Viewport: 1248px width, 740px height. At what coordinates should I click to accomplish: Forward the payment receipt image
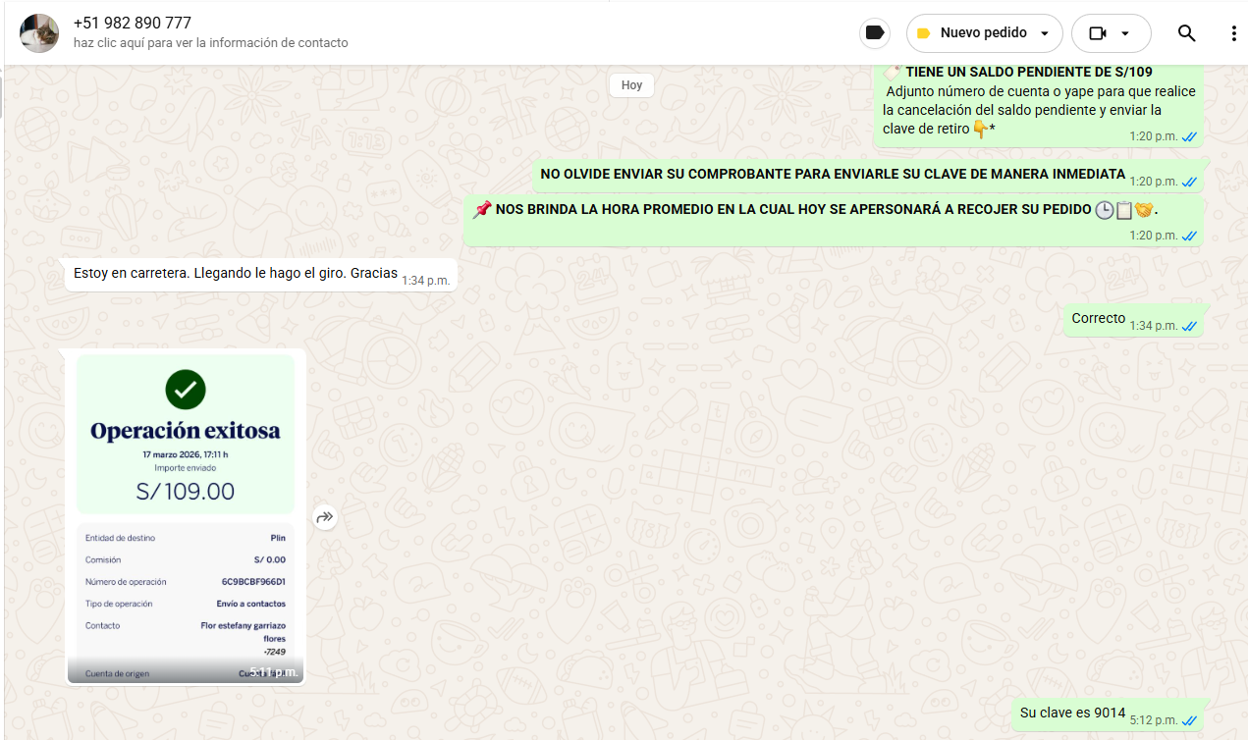tap(325, 517)
